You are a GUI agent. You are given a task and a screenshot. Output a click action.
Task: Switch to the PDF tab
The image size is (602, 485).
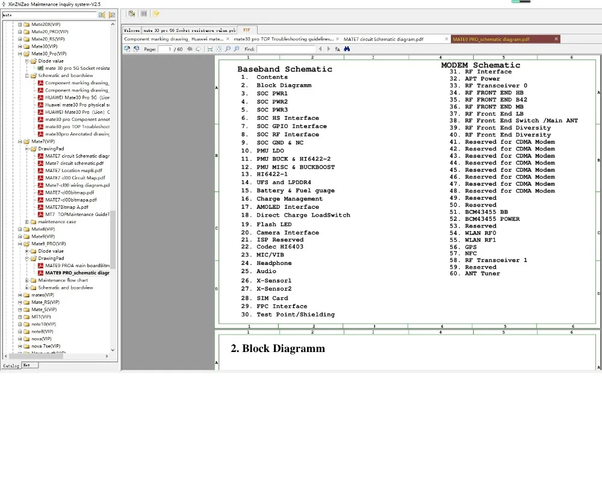pos(247,30)
